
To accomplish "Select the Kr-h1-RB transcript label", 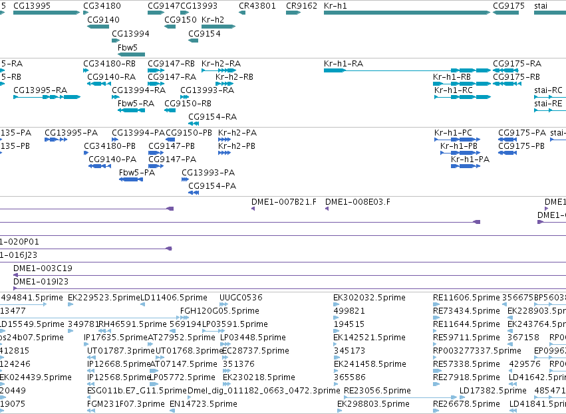I will pyautogui.click(x=452, y=77).
